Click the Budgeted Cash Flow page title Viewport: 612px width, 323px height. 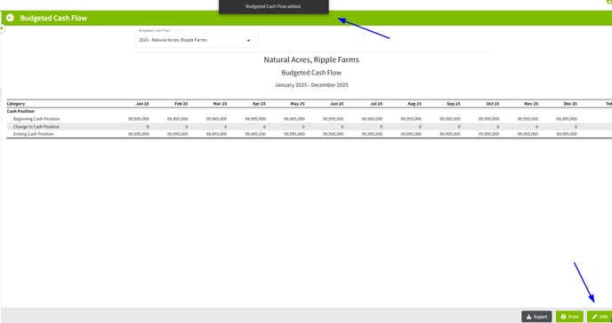[53, 18]
